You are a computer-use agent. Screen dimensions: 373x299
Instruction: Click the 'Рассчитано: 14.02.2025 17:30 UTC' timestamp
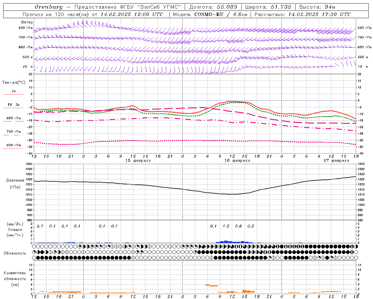tap(302, 14)
